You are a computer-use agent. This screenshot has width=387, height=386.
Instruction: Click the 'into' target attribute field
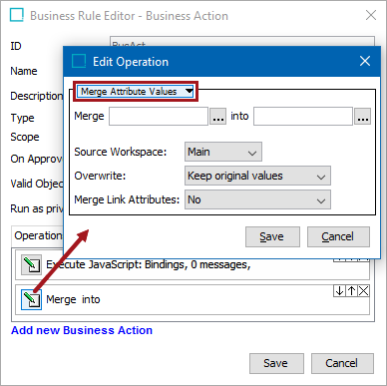[303, 116]
